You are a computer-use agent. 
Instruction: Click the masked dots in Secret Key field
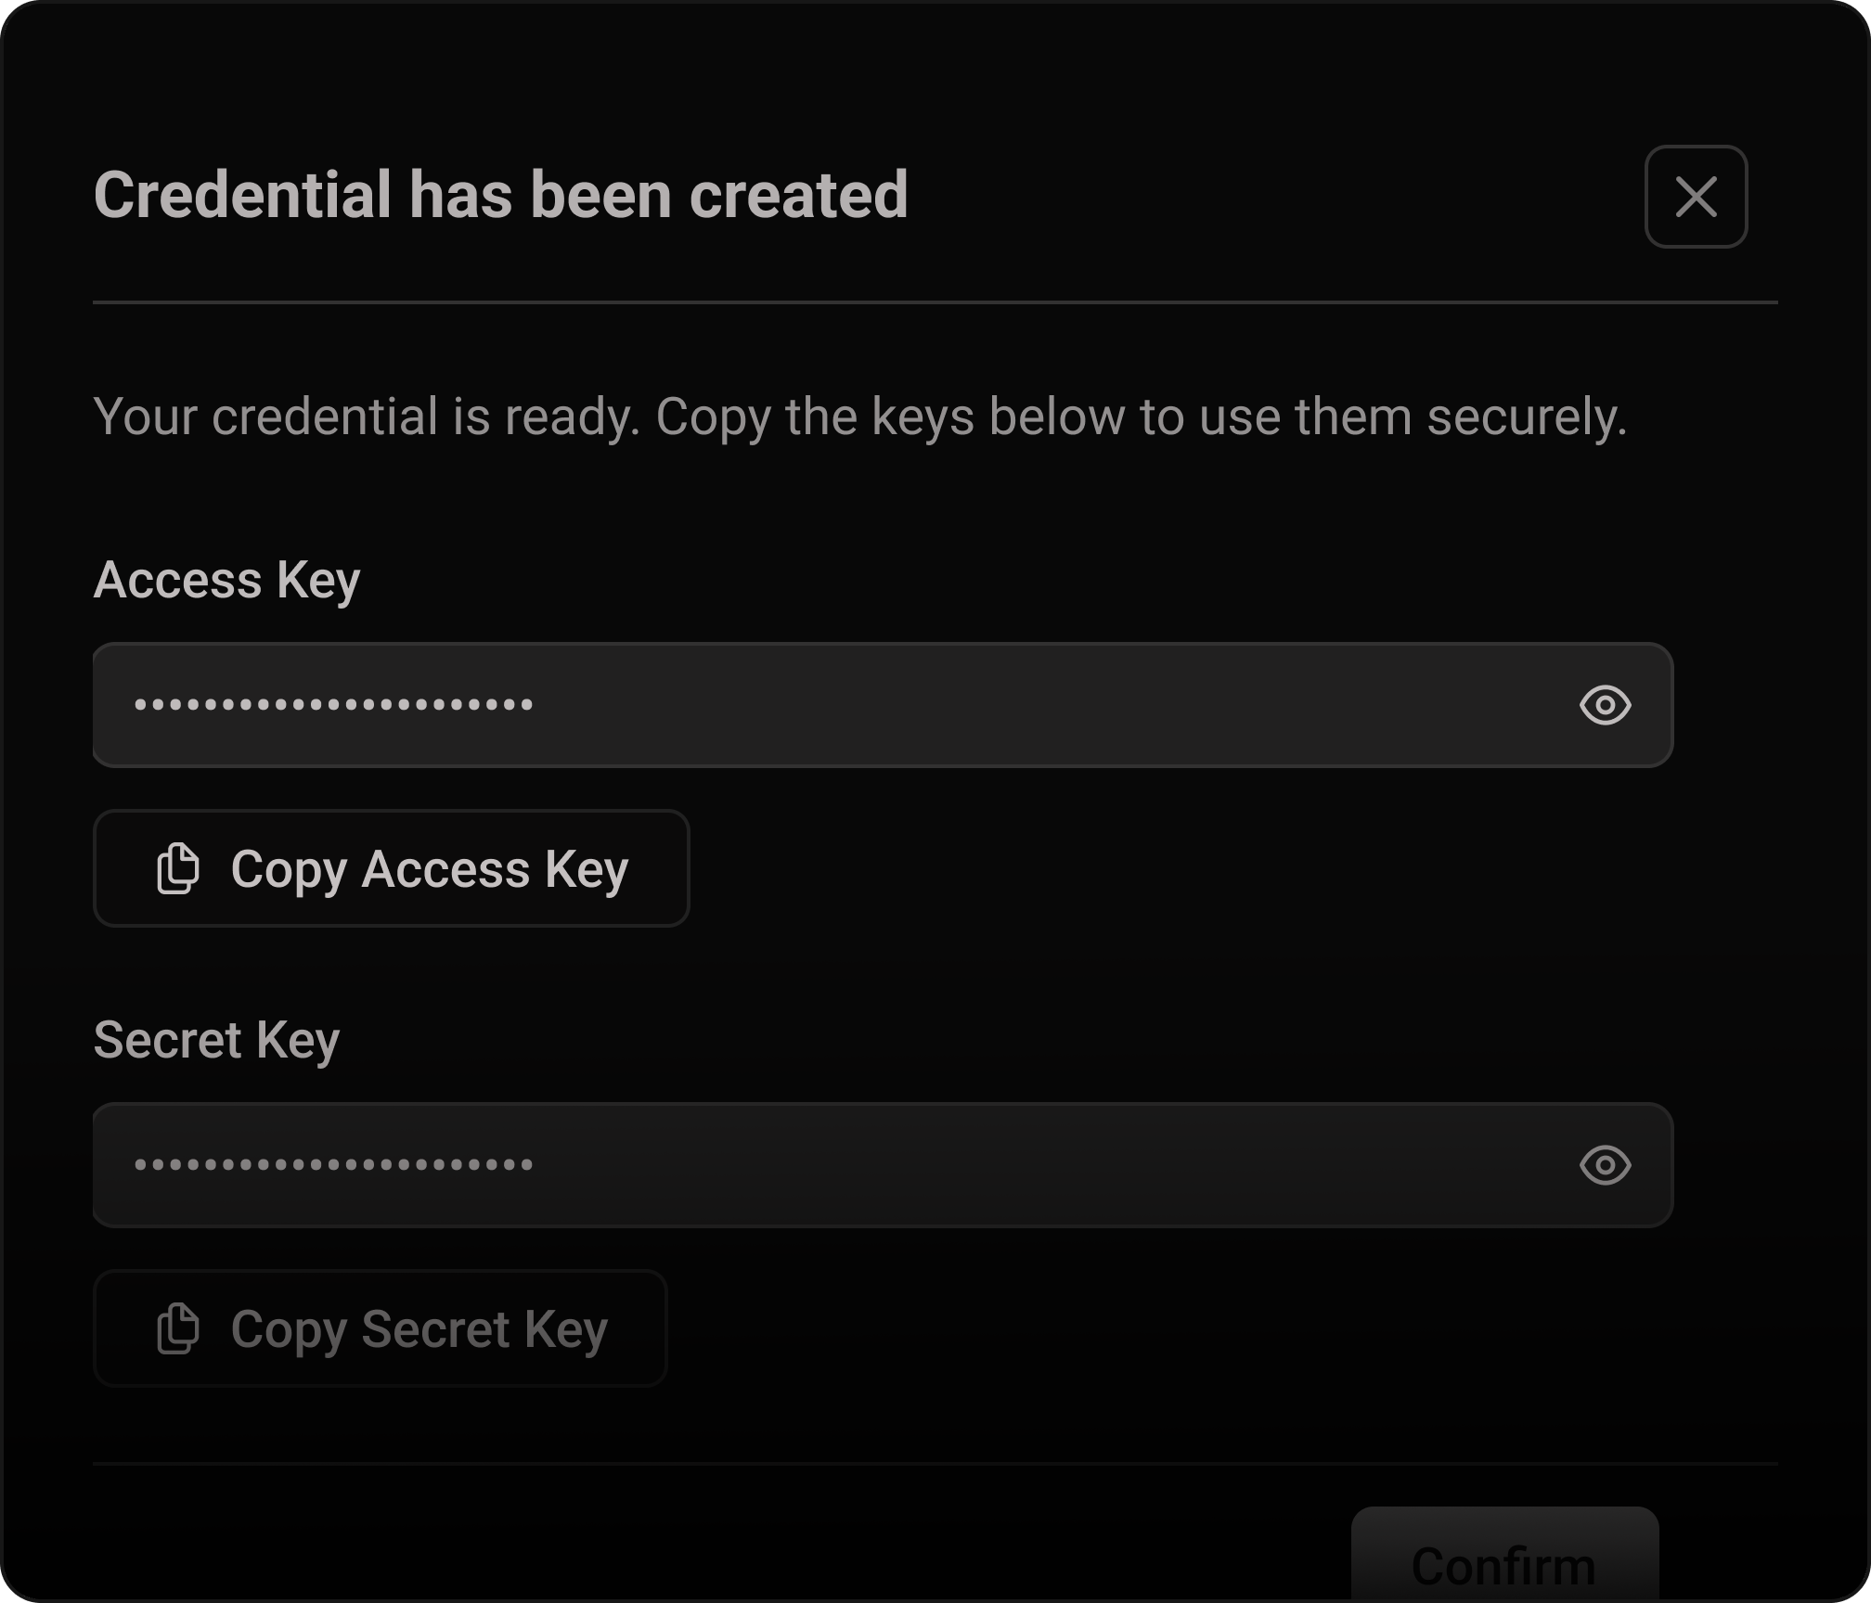[333, 1165]
